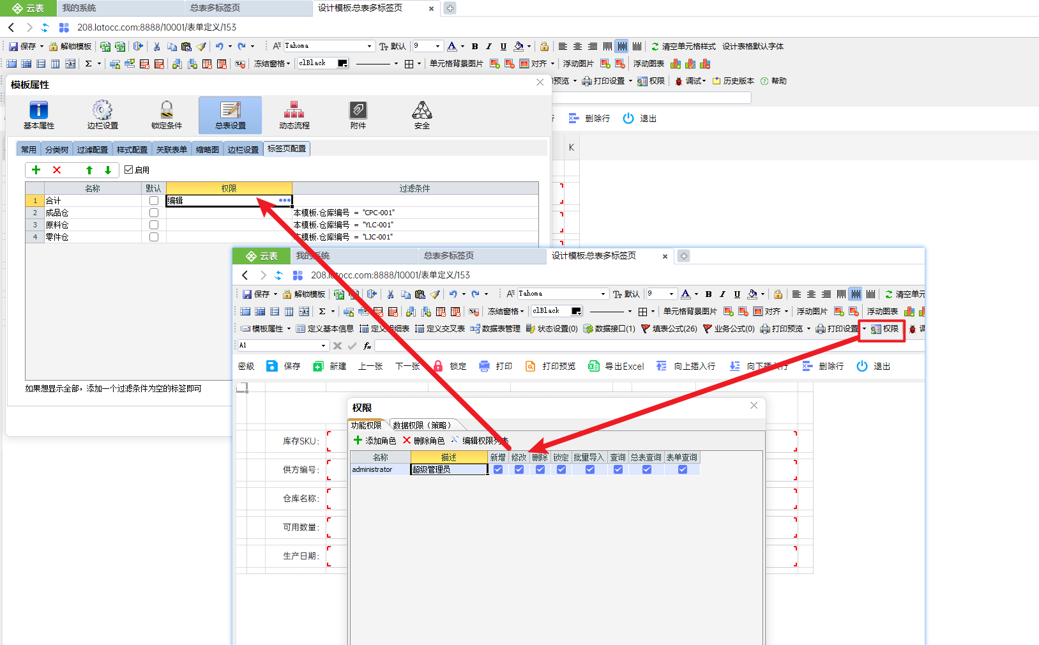The image size is (1039, 645).
Task: Open 数据表管理 in the inset toolbar
Action: pyautogui.click(x=496, y=329)
